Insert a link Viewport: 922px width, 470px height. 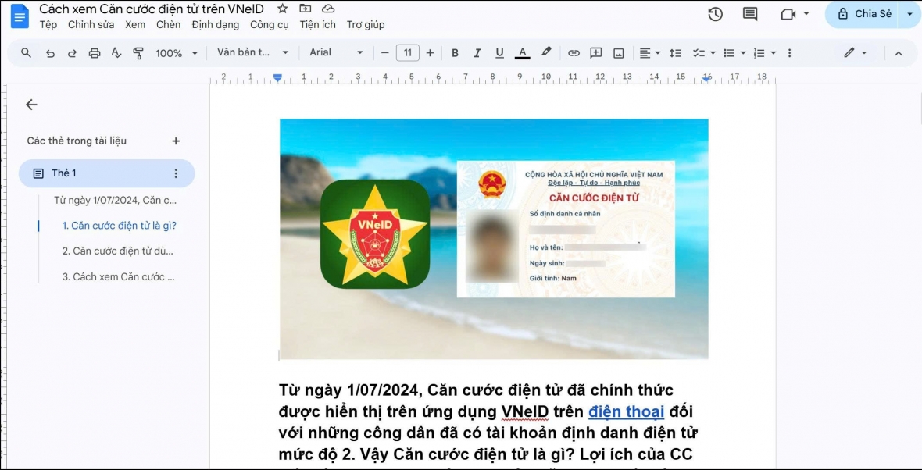pyautogui.click(x=574, y=53)
